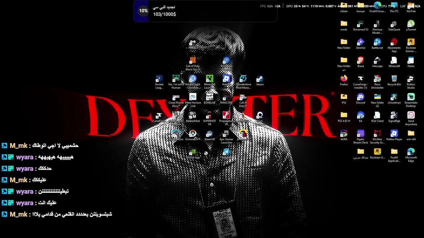Launch Microsoft Edge

pyautogui.click(x=411, y=155)
